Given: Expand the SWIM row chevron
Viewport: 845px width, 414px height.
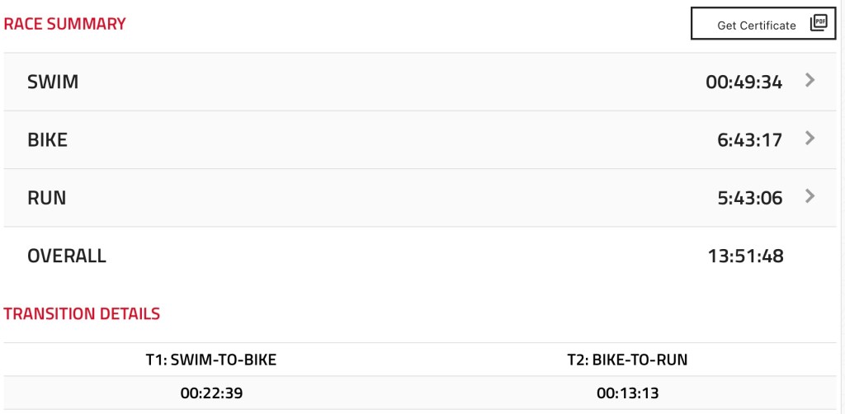Looking at the screenshot, I should 810,80.
